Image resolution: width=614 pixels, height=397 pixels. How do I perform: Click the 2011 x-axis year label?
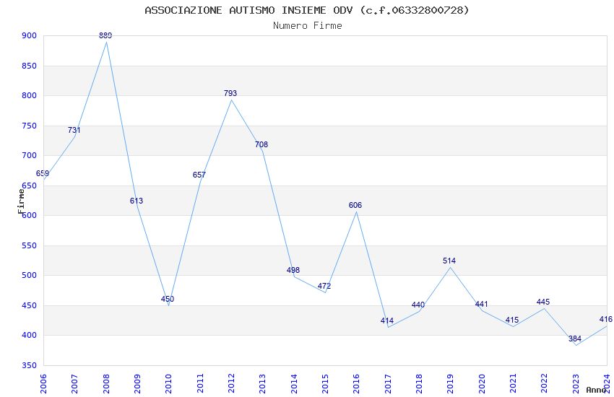[200, 383]
